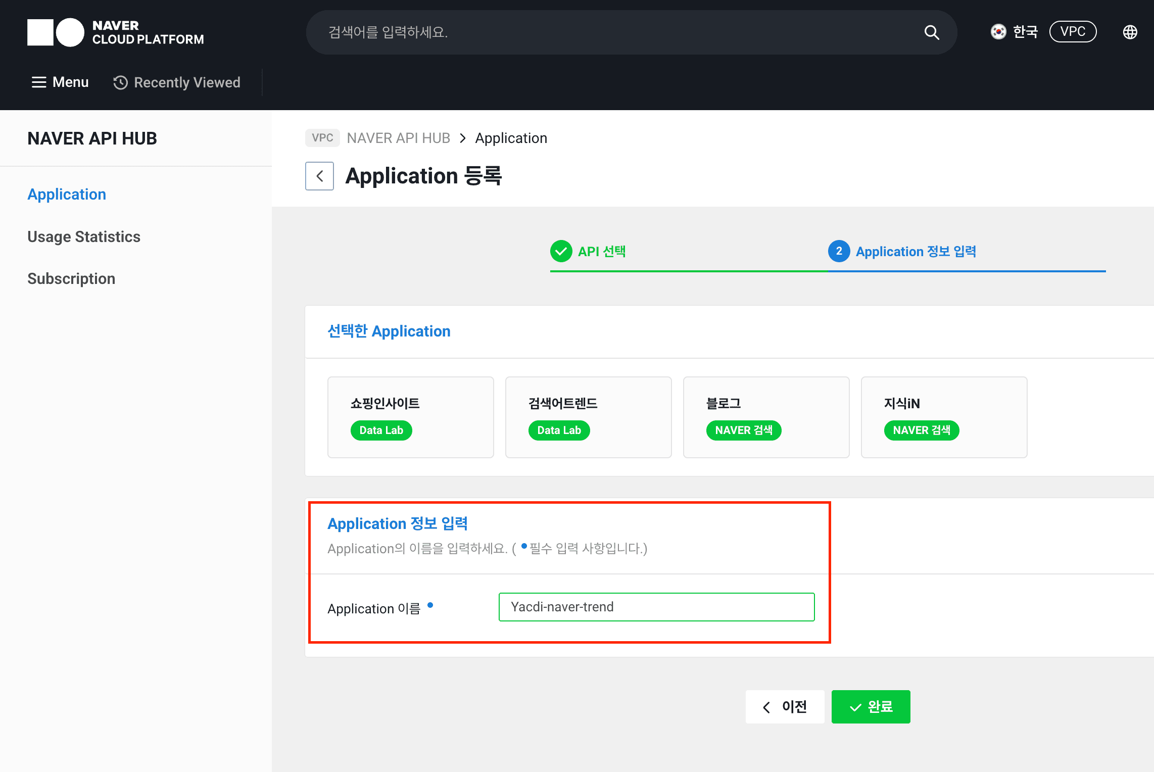
Task: Select the 한국 region selector
Action: pos(1014,32)
